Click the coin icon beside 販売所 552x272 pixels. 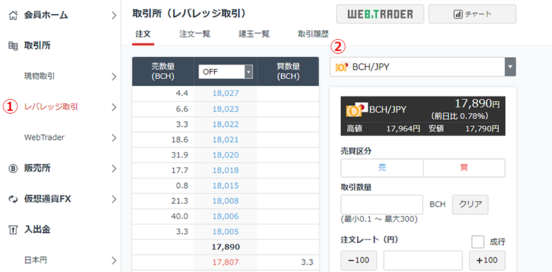(12, 169)
